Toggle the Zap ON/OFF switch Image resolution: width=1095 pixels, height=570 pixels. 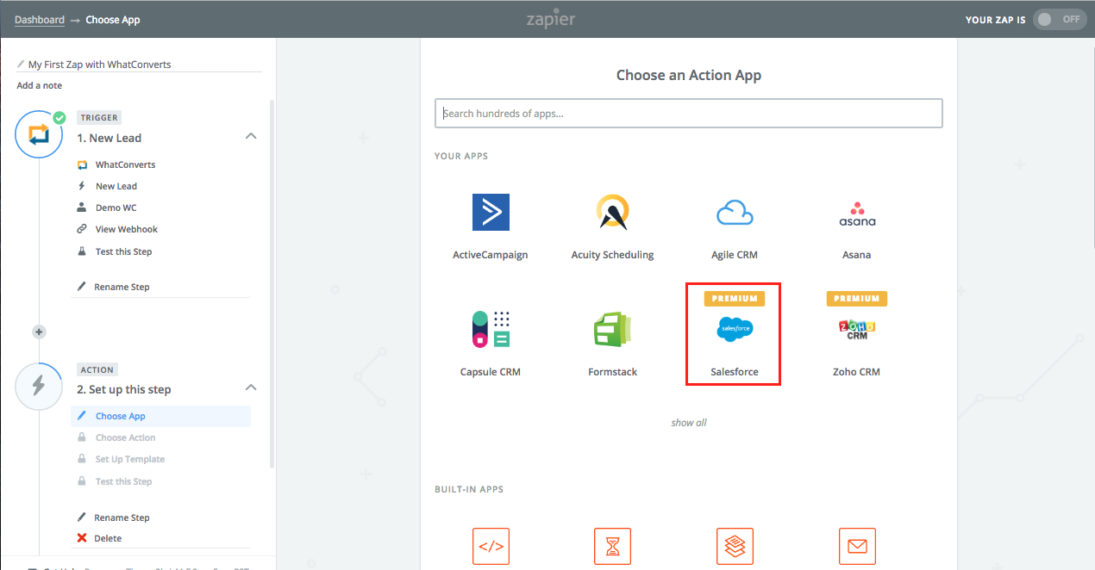(x=1059, y=19)
